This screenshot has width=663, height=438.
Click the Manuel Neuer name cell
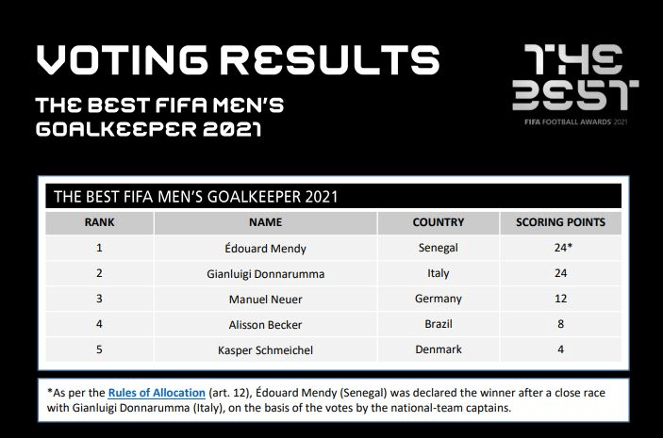tap(265, 300)
